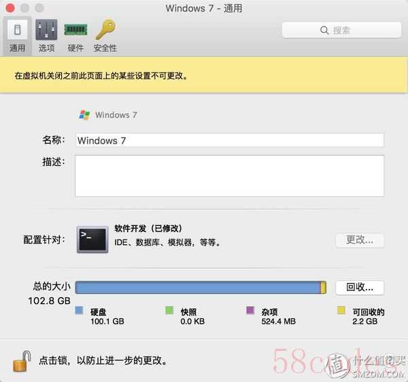Select the 通用 General tab icon
Viewport: 408px width, 382px height.
(17, 30)
